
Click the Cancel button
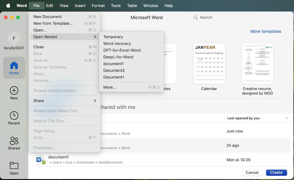(252, 172)
